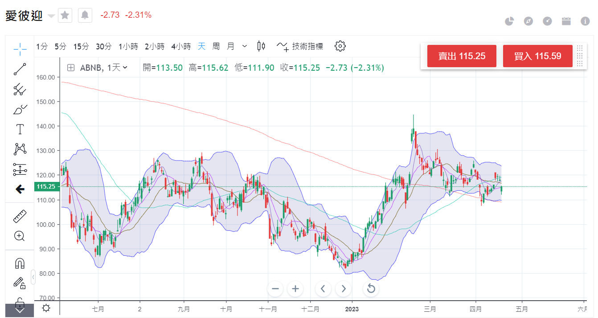Viewport: 598px width, 318px height.
Task: Open the candlestick chart style selector
Action: coord(261,46)
